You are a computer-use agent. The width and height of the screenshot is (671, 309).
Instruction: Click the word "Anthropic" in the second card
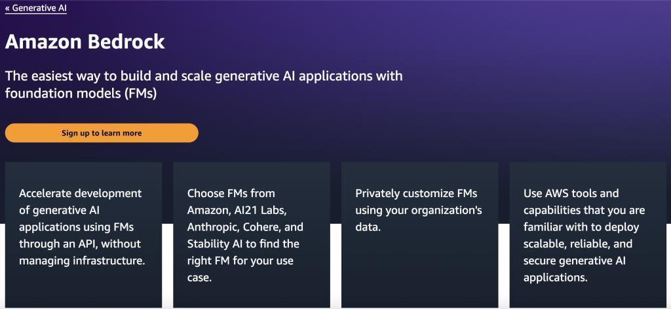pos(213,227)
